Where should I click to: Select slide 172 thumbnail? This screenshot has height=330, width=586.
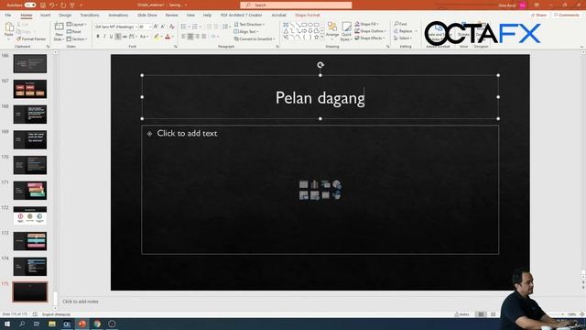tap(30, 215)
